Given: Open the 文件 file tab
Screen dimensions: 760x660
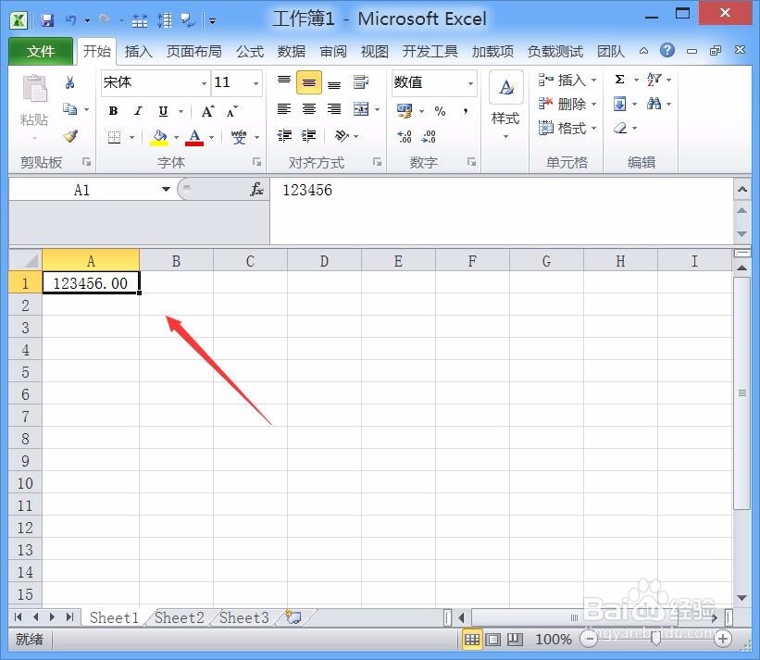Looking at the screenshot, I should click(x=41, y=51).
